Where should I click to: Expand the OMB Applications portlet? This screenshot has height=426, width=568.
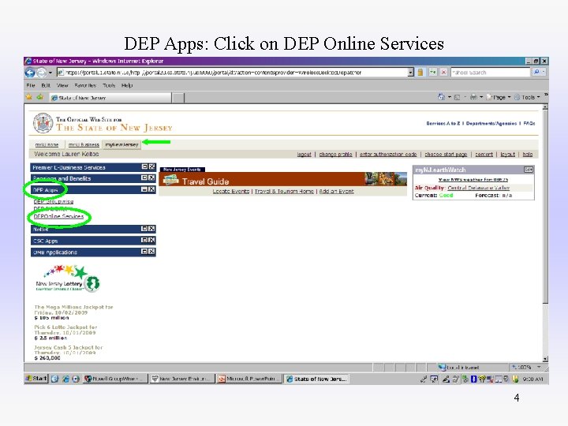(x=144, y=252)
